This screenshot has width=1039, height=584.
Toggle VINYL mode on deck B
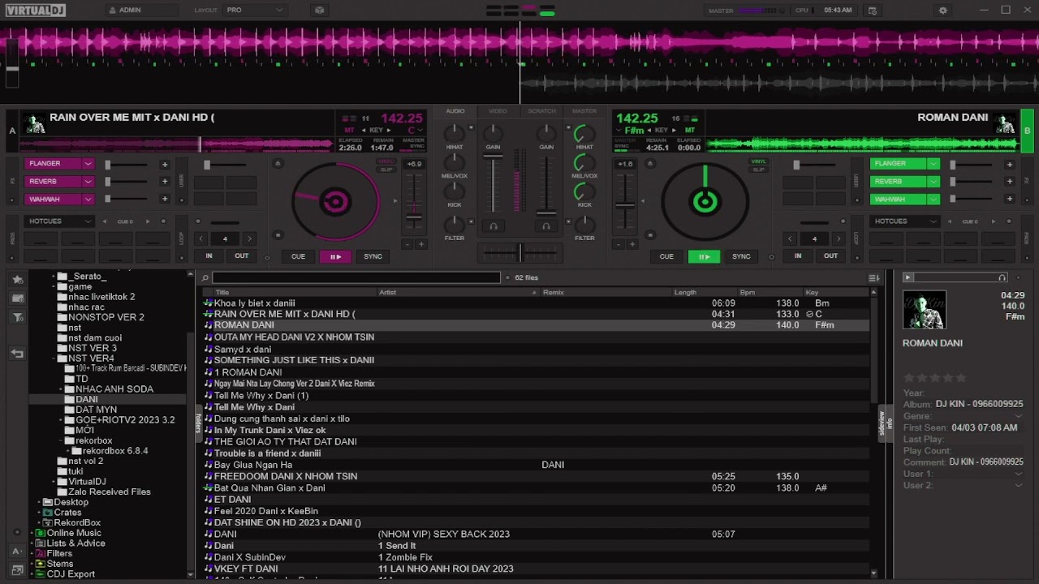pyautogui.click(x=758, y=161)
